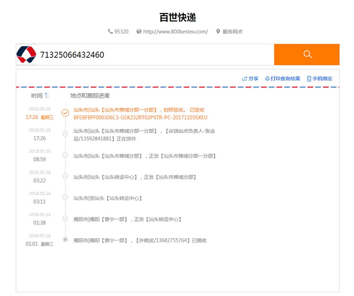Click entry 【许晓武/13682755764】已揽收
This screenshot has height=296, width=354.
point(140,240)
